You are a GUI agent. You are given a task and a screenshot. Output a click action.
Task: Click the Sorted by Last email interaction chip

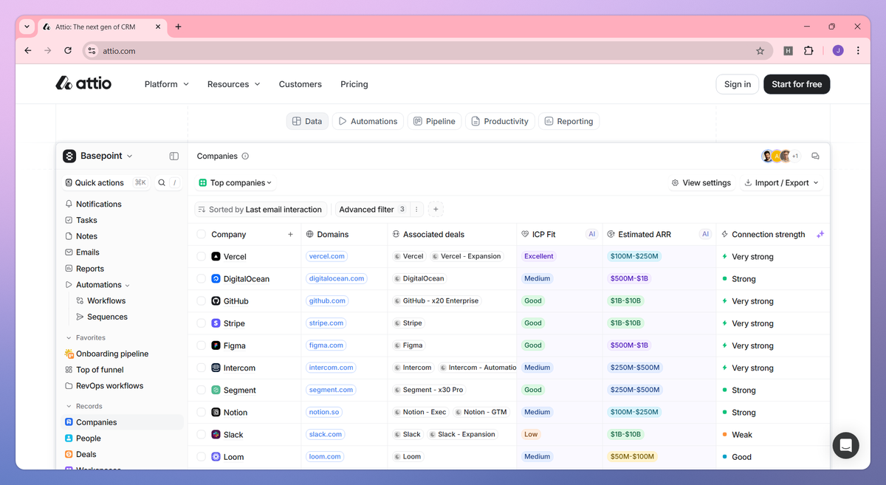tap(262, 210)
